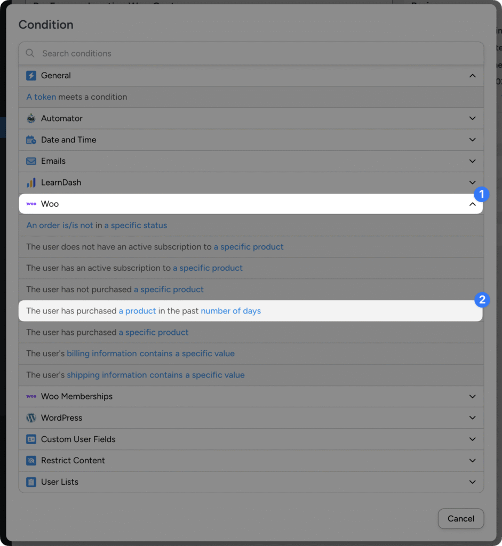The height and width of the screenshot is (546, 502).
Task: Click the WordPress logo icon
Action: click(x=32, y=417)
